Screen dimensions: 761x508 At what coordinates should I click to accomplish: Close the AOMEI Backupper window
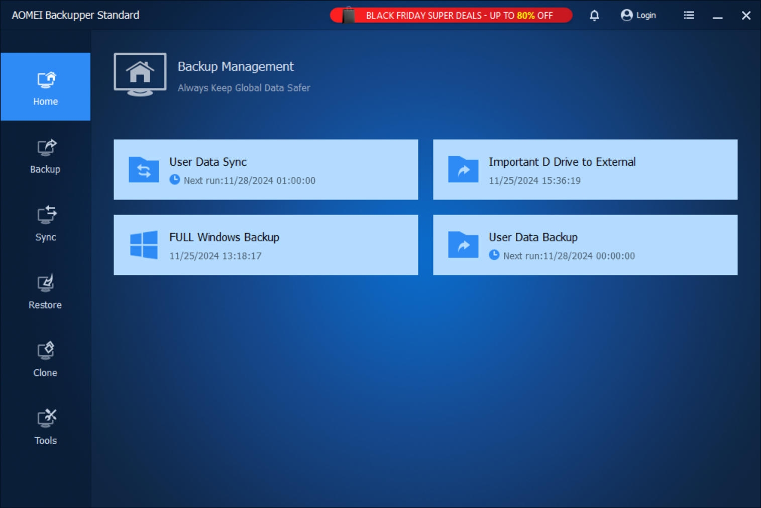(746, 16)
